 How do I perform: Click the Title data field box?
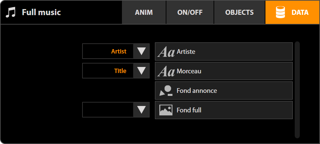pyautogui.click(x=108, y=71)
